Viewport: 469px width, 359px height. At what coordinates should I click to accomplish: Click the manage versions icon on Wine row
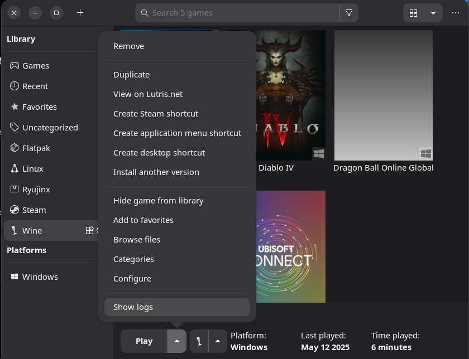[89, 231]
